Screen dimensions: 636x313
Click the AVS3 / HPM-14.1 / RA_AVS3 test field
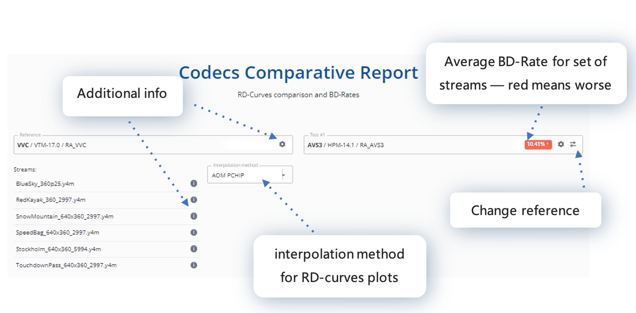point(443,144)
